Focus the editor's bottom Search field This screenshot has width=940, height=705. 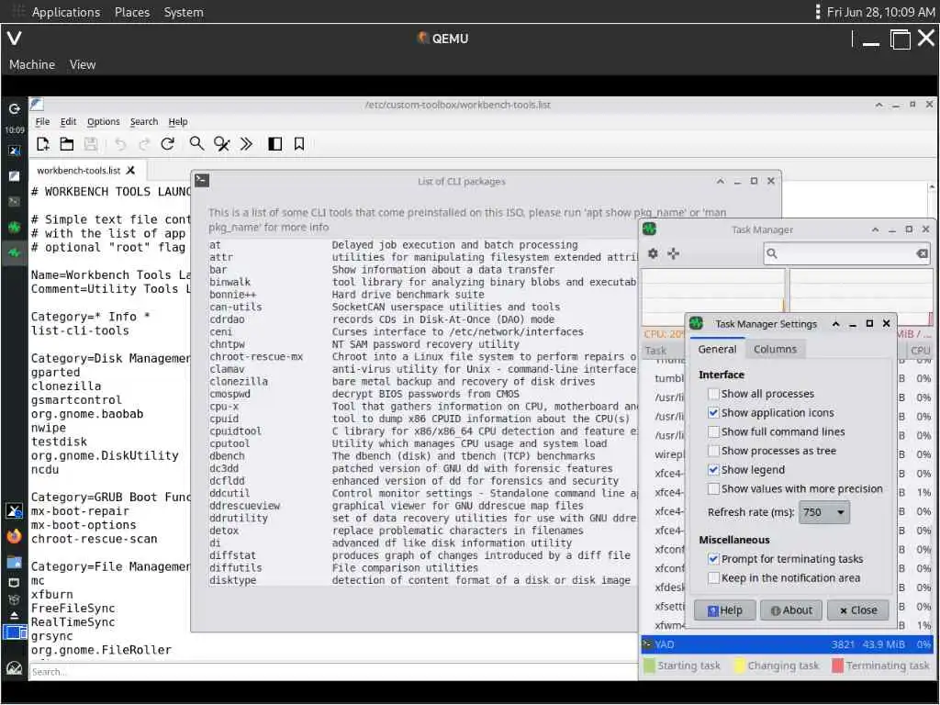point(333,672)
